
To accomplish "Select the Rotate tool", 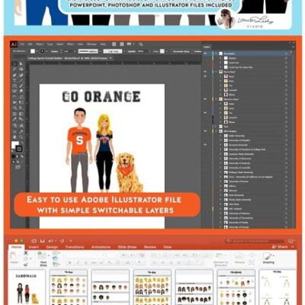I will (x=14, y=98).
